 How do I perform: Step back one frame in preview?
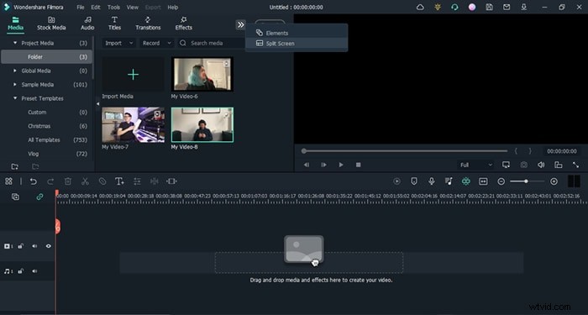[307, 165]
